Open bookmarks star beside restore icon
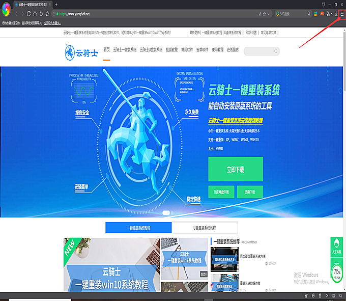 point(47,14)
